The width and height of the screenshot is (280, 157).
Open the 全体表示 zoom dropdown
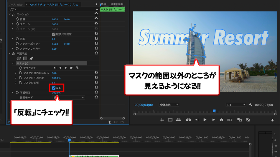(x=169, y=105)
